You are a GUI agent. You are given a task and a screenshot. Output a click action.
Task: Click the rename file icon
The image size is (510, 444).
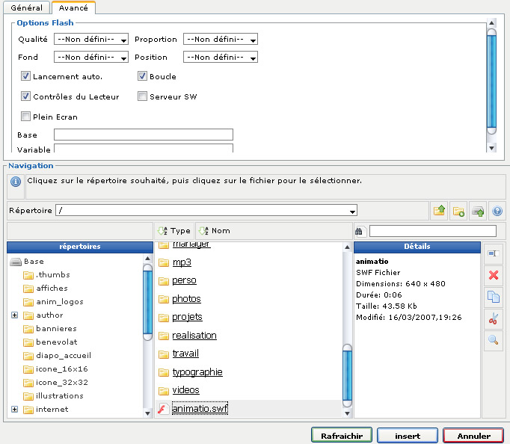[x=493, y=254]
